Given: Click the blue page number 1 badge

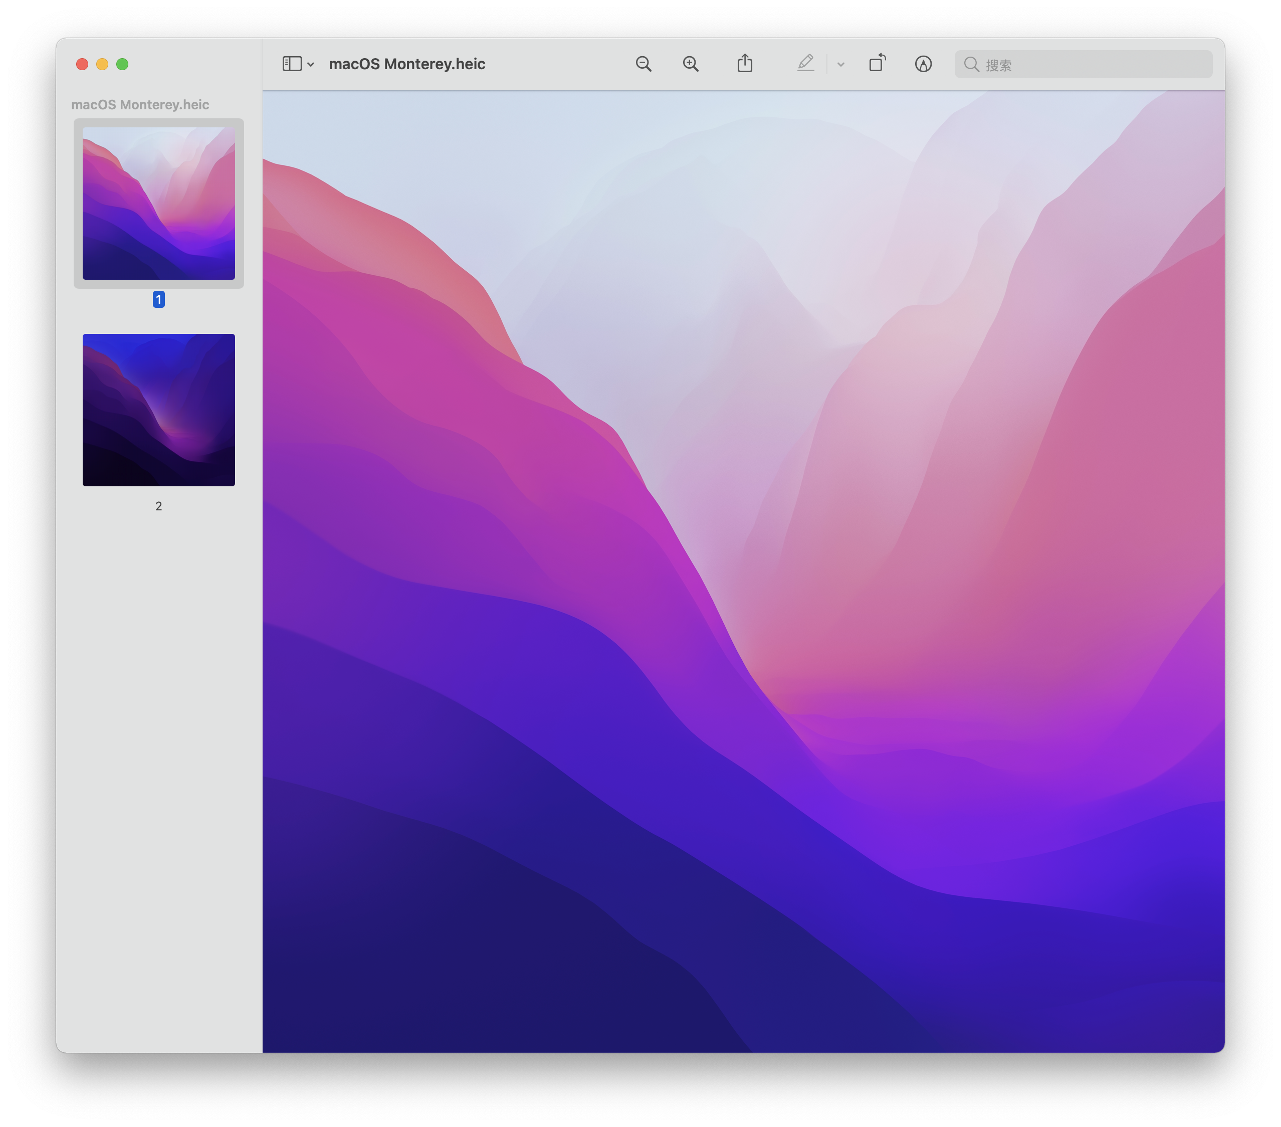Looking at the screenshot, I should click(x=158, y=300).
